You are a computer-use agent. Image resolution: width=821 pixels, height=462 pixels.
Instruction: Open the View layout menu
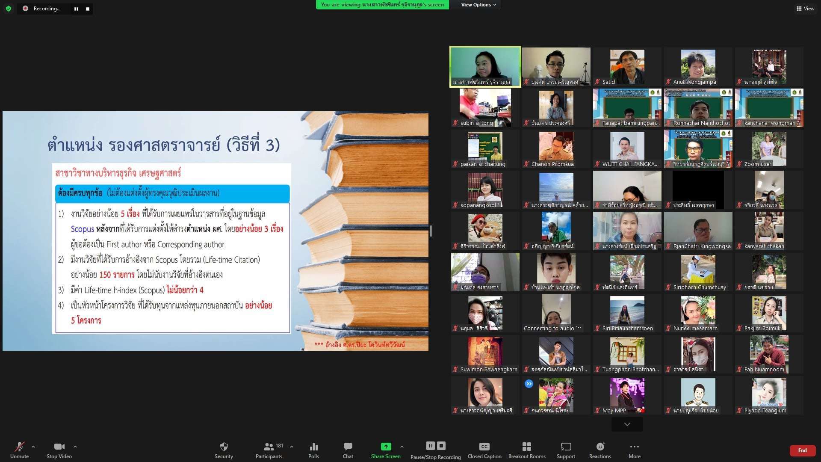805,9
